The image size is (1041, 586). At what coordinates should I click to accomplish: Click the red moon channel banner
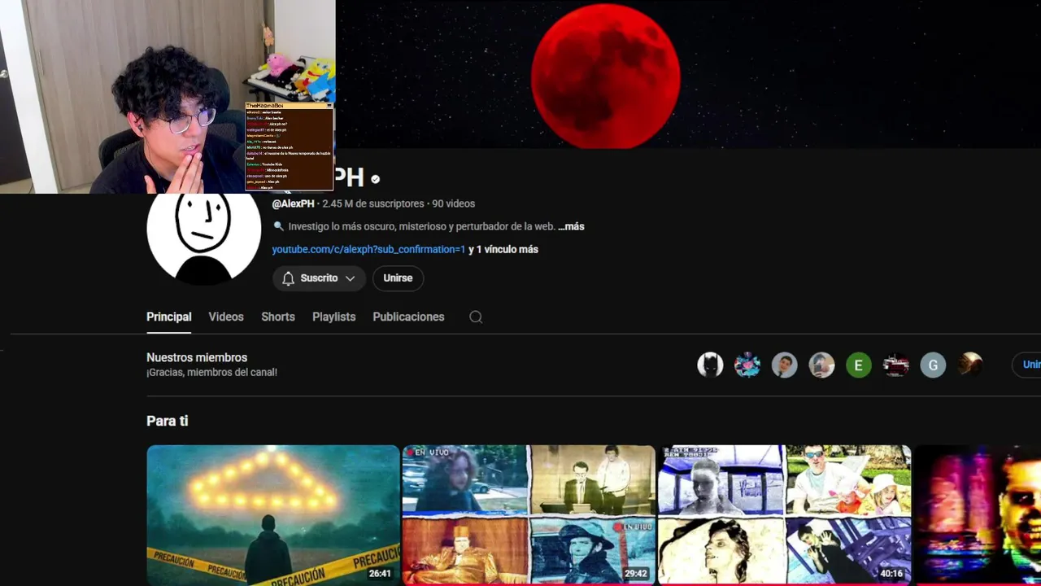(x=688, y=74)
